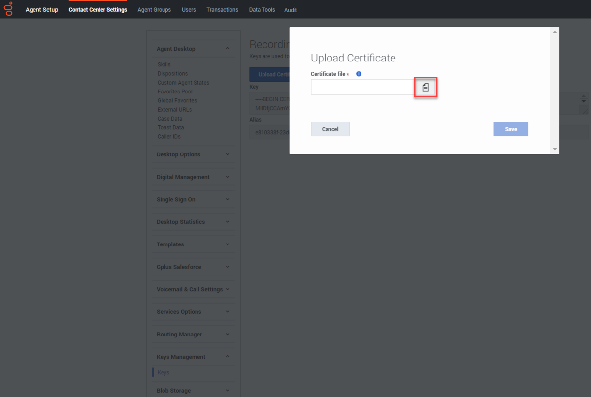The image size is (591, 397).
Task: Open Data Tools tab
Action: pyautogui.click(x=262, y=10)
